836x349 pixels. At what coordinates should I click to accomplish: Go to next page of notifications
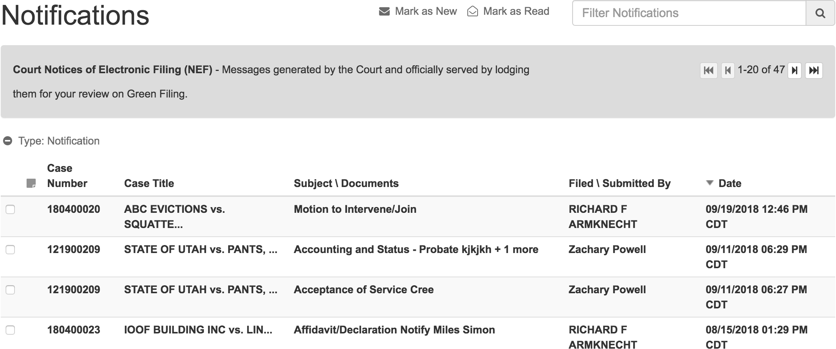[x=794, y=71]
